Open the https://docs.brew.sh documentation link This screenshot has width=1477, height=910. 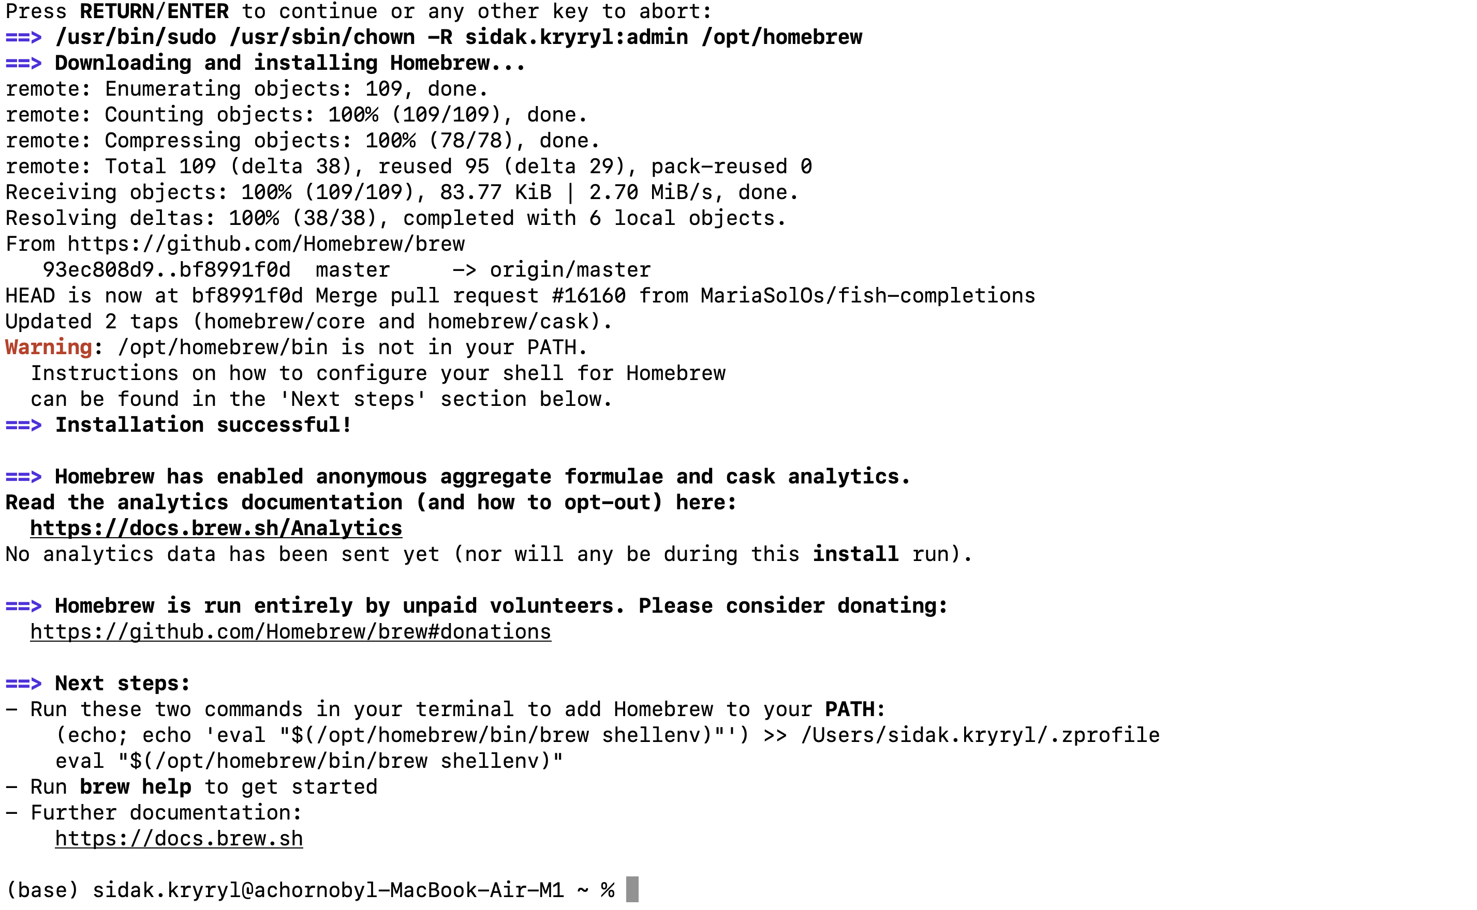coord(179,839)
